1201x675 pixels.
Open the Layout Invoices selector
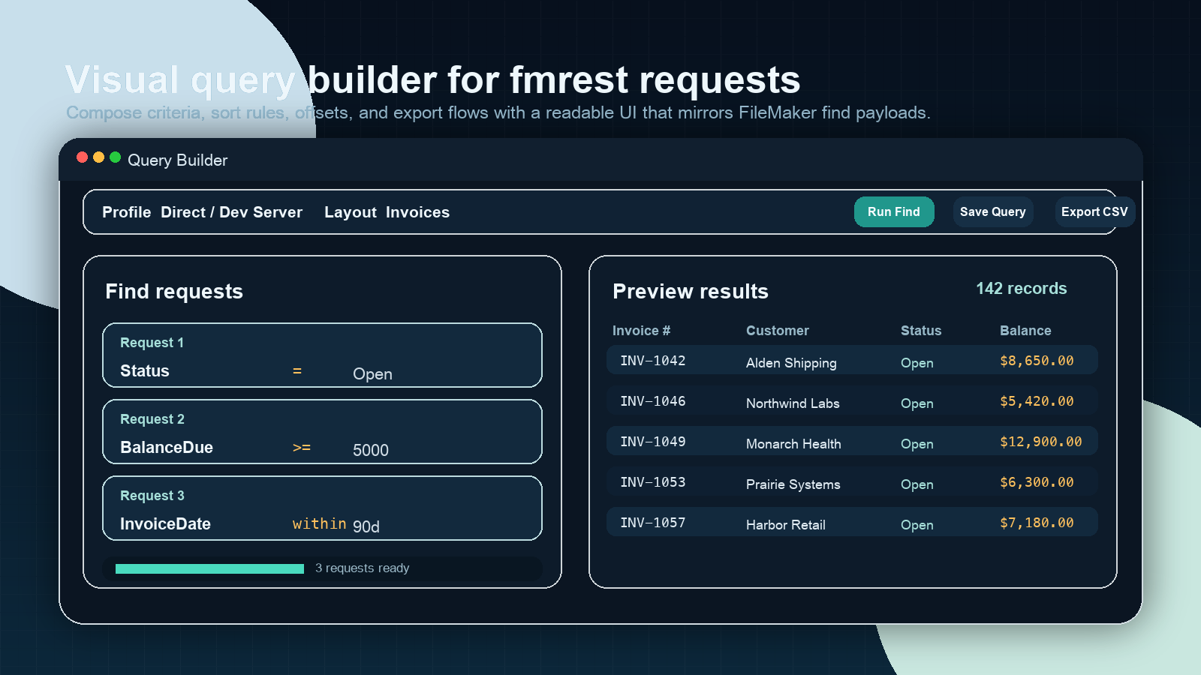click(x=387, y=212)
